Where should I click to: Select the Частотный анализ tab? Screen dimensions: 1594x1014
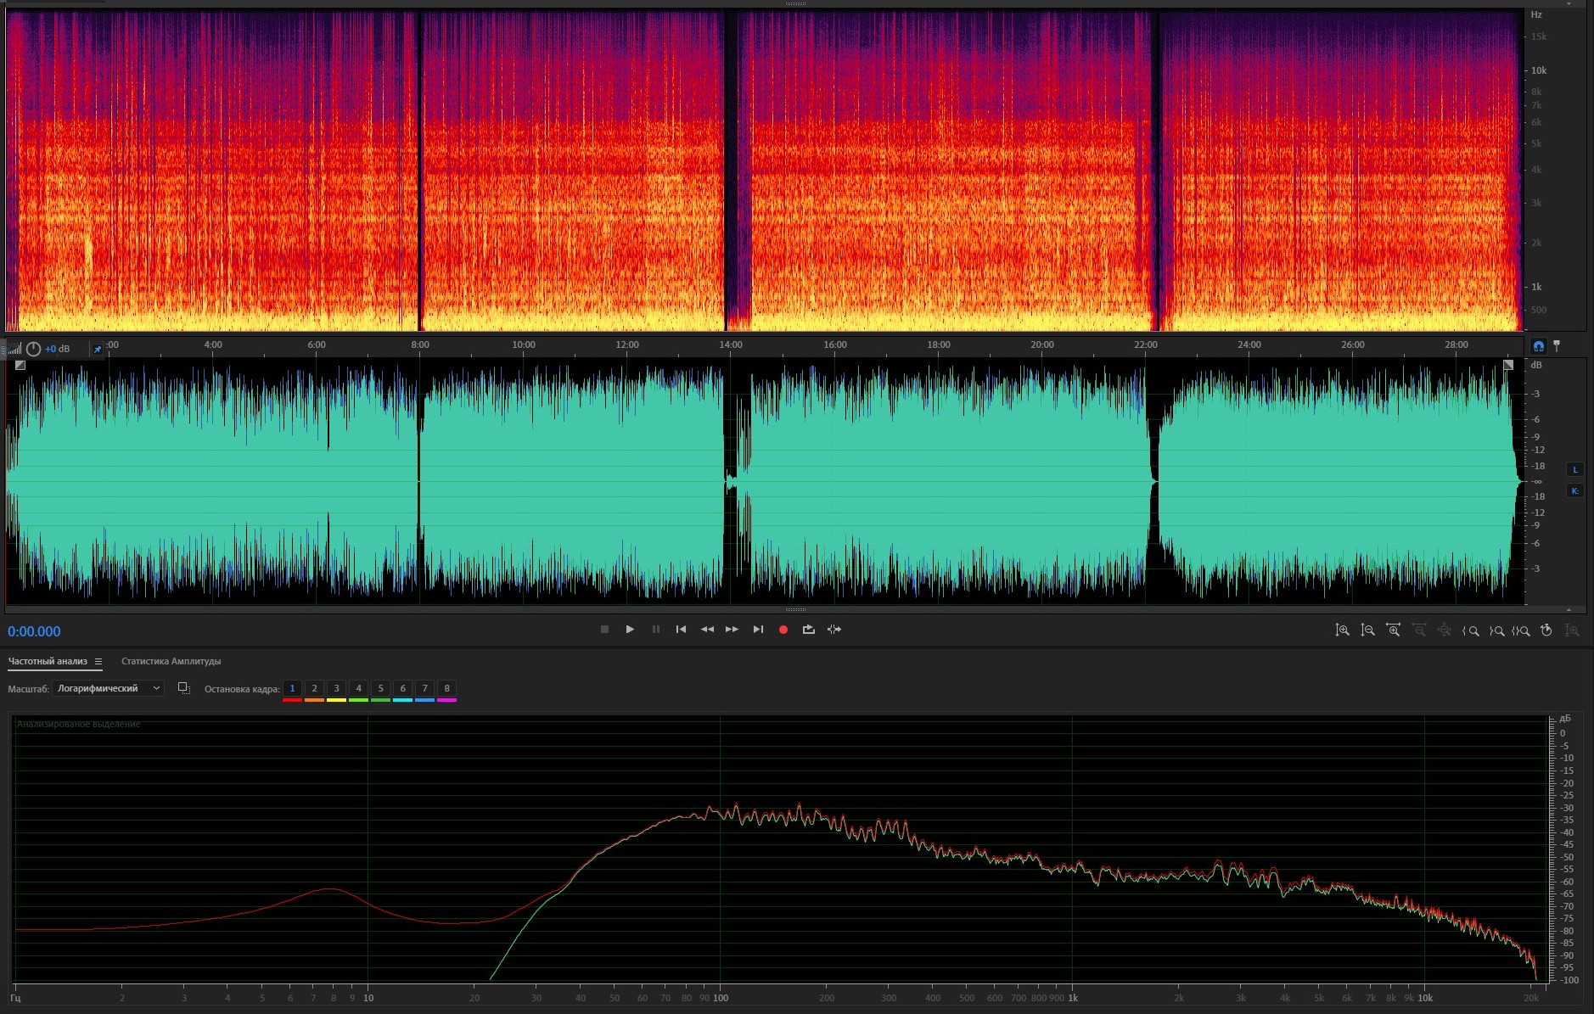[48, 662]
